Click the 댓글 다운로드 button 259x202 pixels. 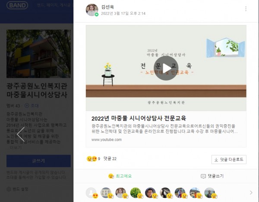pyautogui.click(x=229, y=160)
